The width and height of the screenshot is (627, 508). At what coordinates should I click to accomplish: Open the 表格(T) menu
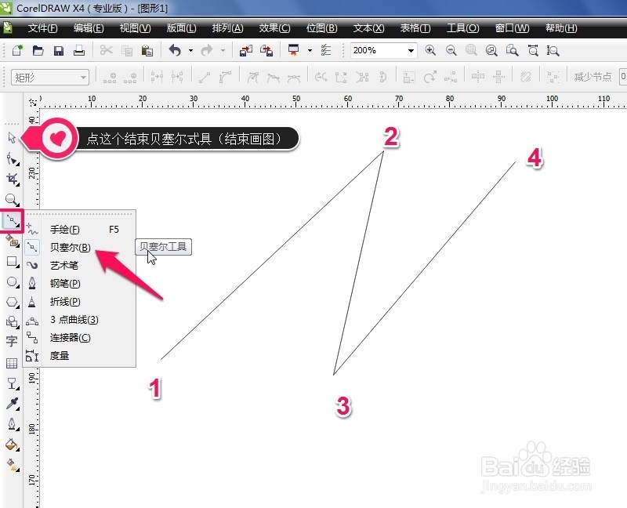pyautogui.click(x=415, y=28)
